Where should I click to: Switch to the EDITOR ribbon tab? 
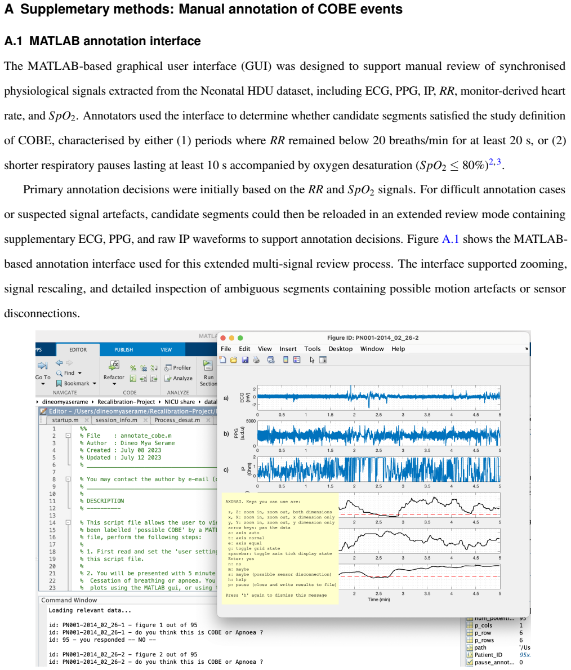click(x=78, y=349)
